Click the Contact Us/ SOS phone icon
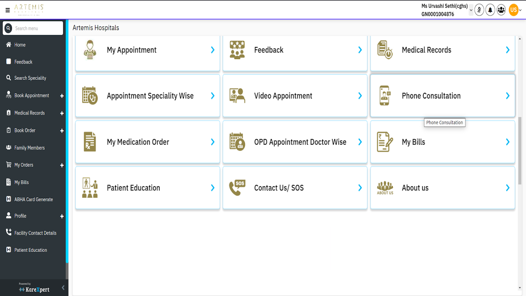Image resolution: width=526 pixels, height=296 pixels. tap(237, 188)
